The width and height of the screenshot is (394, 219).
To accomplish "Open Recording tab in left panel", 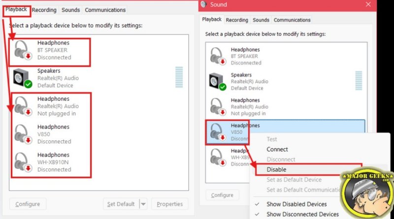I will point(44,10).
